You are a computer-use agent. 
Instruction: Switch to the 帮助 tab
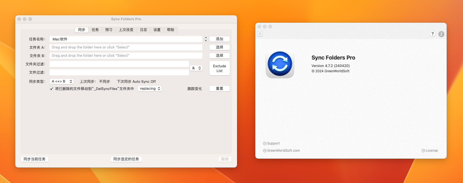(x=171, y=30)
